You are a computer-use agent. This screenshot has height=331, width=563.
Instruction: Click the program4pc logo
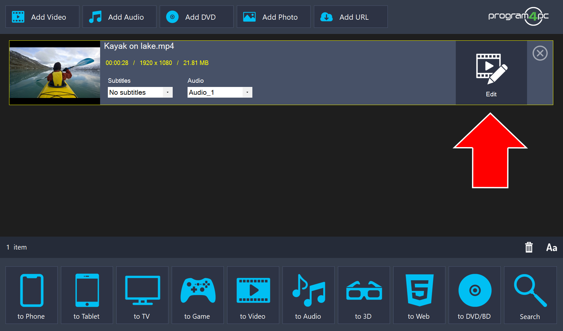pyautogui.click(x=518, y=16)
